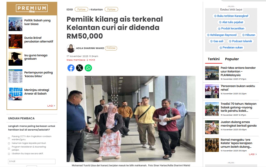
Task: Share the article on Facebook
Action: point(71,68)
